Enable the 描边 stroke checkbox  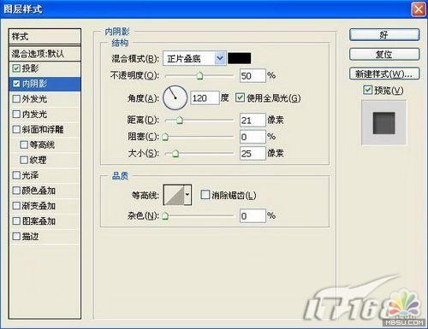click(16, 236)
